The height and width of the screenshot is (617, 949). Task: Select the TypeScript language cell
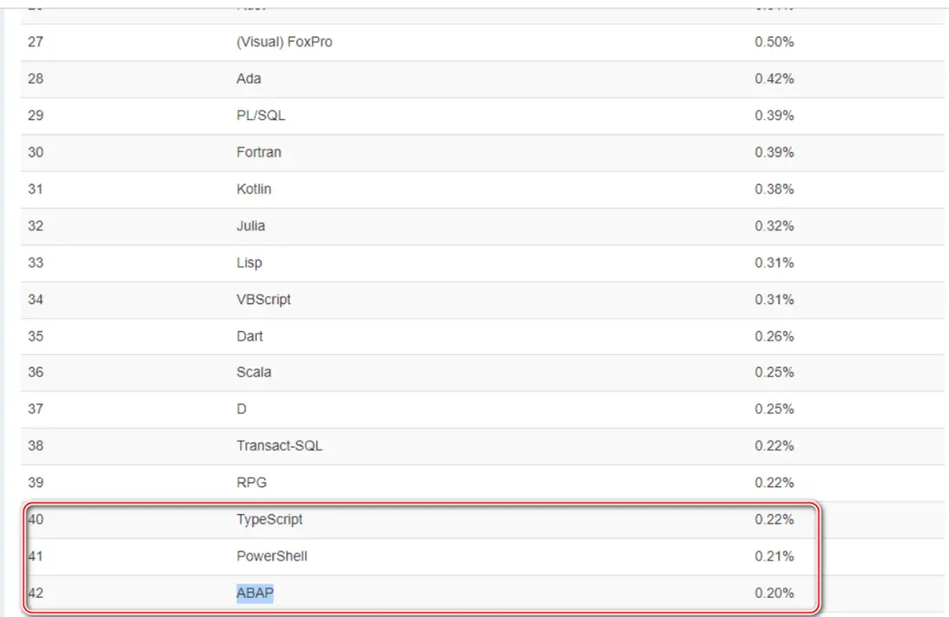click(x=270, y=519)
